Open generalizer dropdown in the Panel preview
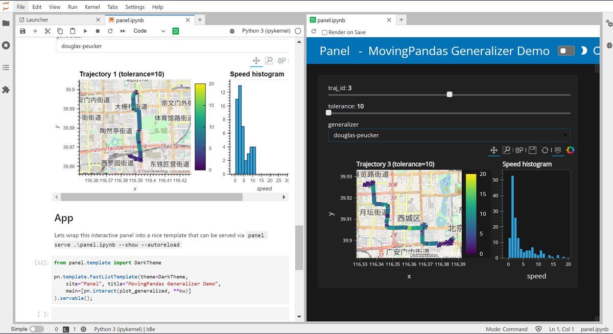Screen dimensions: 613x334 point(449,135)
